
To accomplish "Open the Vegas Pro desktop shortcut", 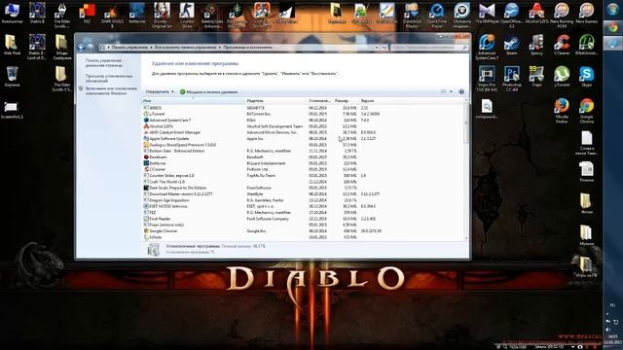I will coord(487,79).
